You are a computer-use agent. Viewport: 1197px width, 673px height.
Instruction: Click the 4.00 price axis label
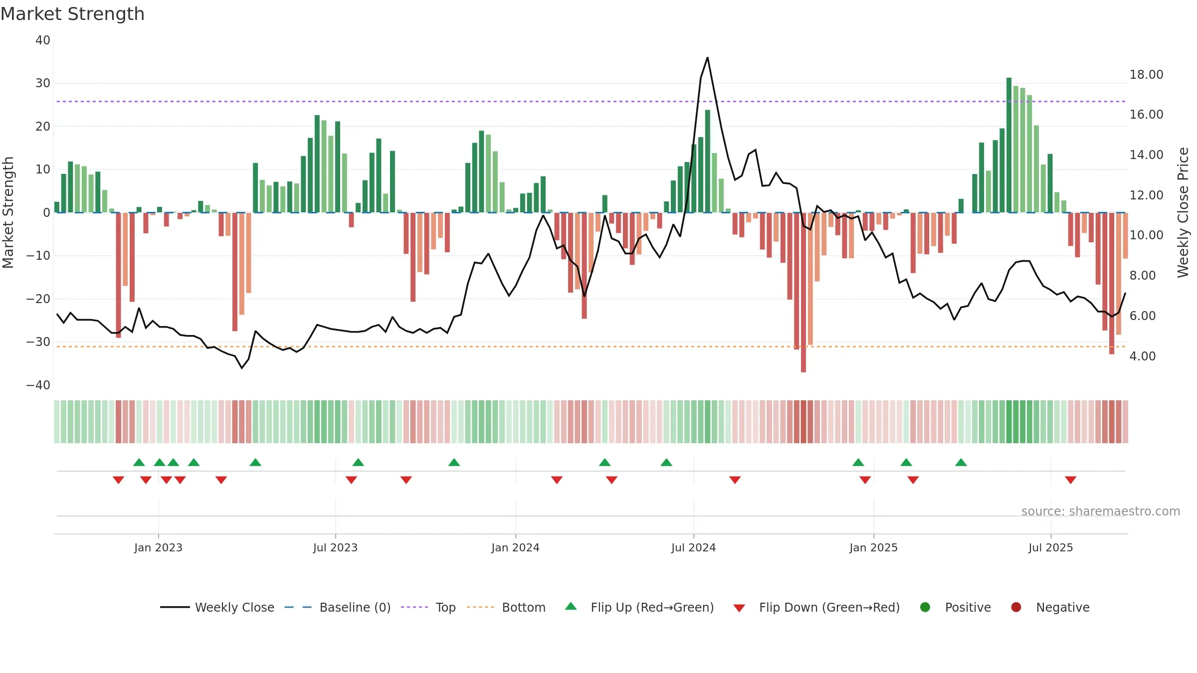pos(1142,356)
